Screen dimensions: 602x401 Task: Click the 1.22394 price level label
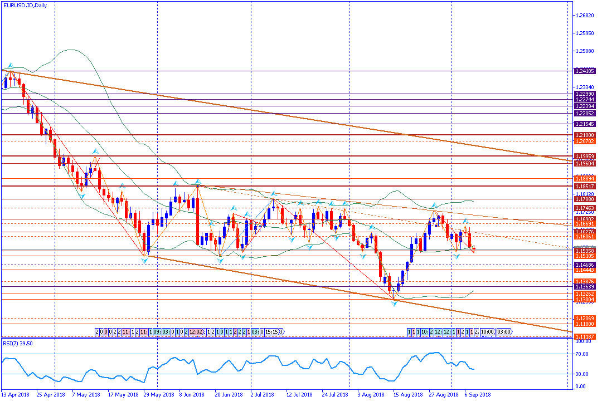click(585, 106)
